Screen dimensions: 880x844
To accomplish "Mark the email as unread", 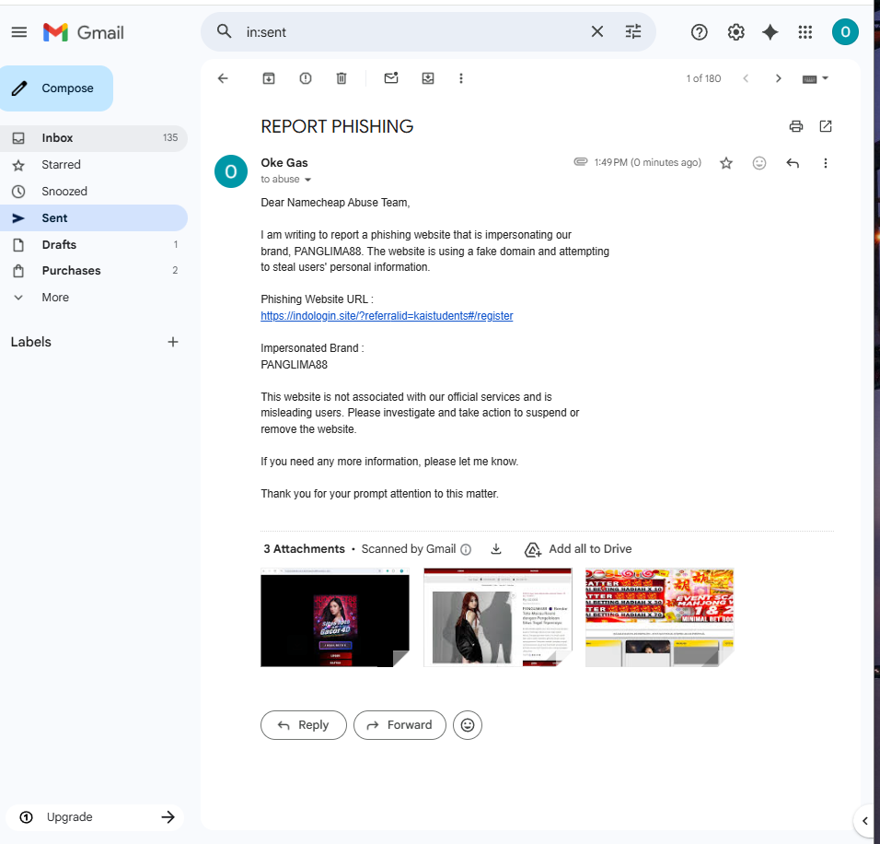I will [x=391, y=78].
